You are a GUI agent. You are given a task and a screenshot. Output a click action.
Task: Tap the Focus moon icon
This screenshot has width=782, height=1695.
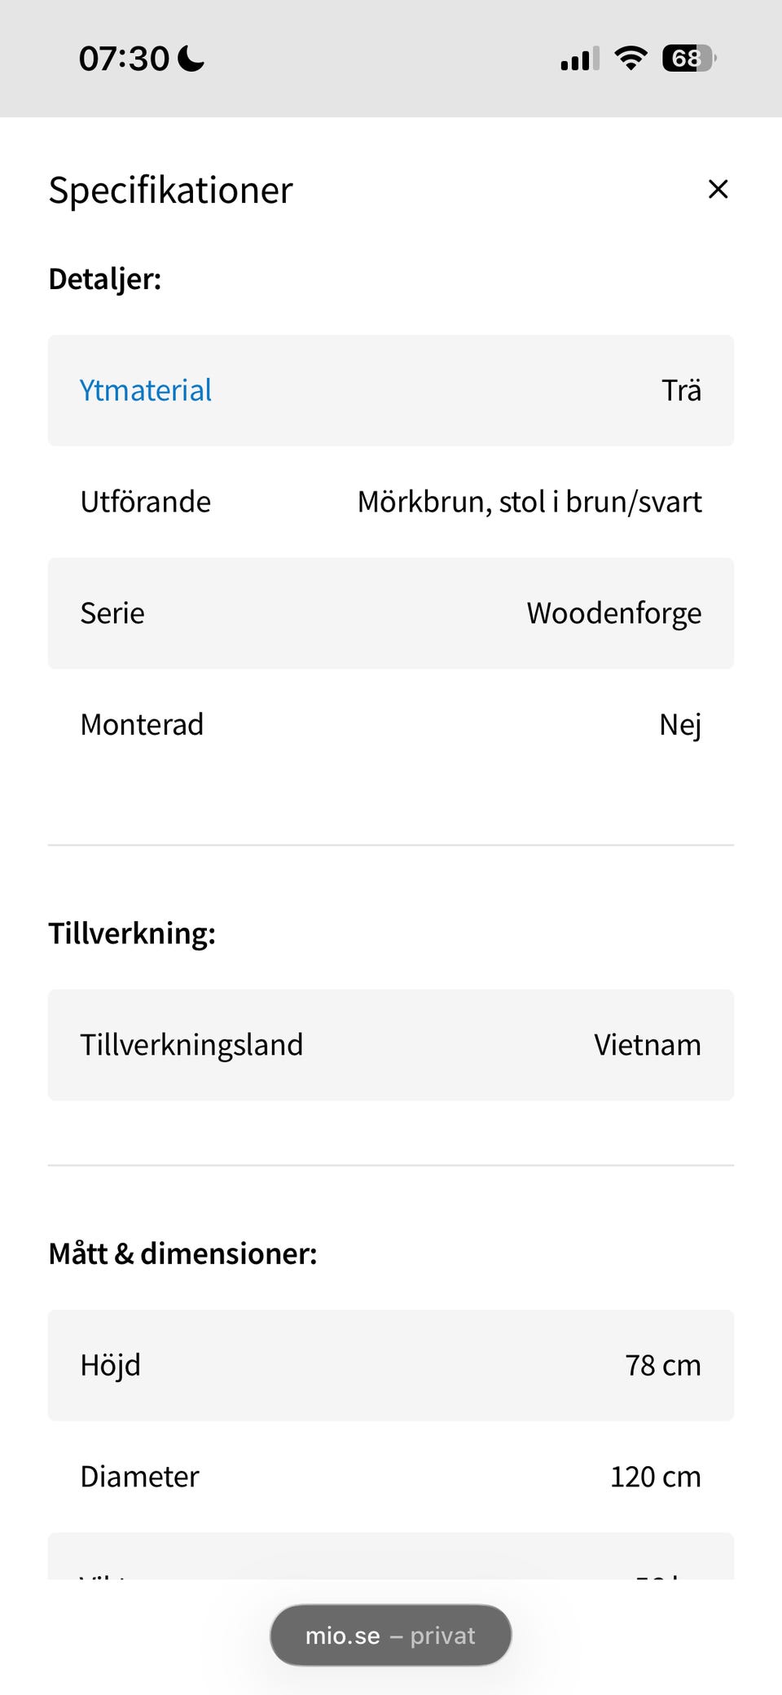tap(191, 58)
